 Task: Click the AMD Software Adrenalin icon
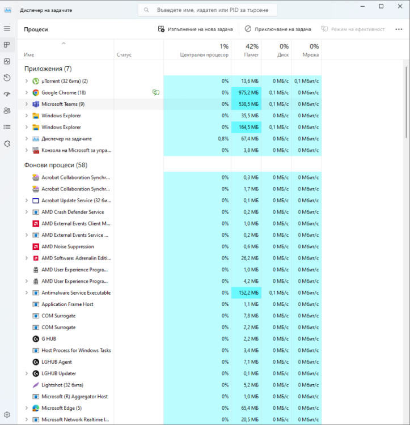(36, 258)
